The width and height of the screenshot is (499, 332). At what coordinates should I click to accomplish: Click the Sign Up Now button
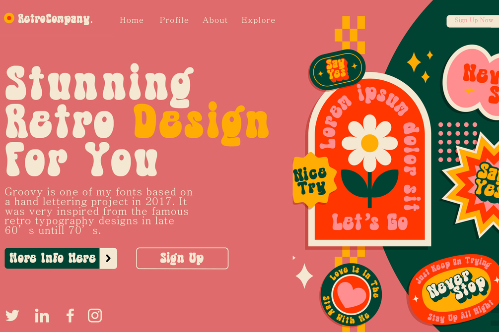(473, 21)
